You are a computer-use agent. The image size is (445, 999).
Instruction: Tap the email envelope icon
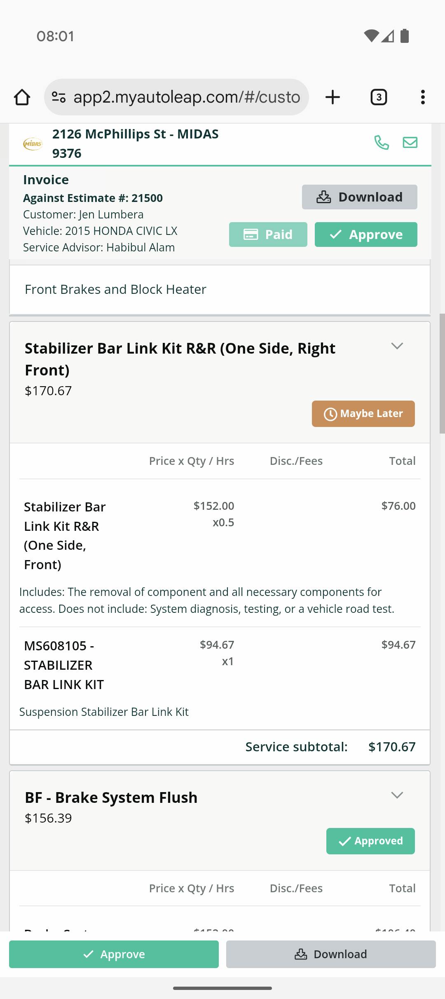[x=410, y=143]
